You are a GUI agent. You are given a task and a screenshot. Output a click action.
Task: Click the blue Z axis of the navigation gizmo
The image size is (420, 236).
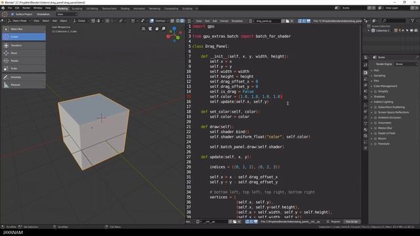[x=175, y=28]
